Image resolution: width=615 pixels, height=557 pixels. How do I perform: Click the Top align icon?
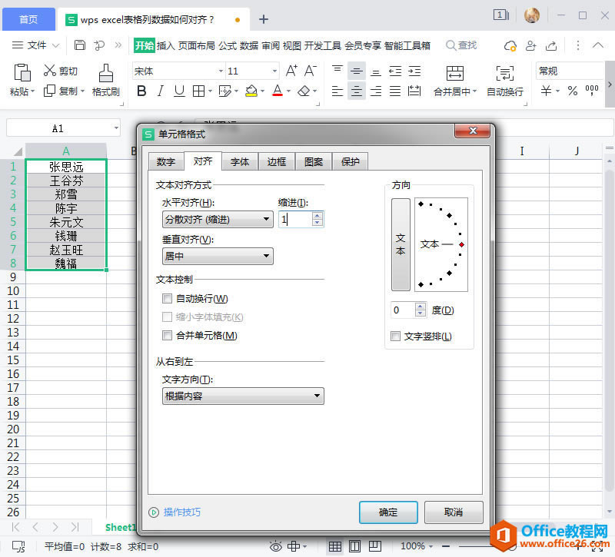(337, 71)
